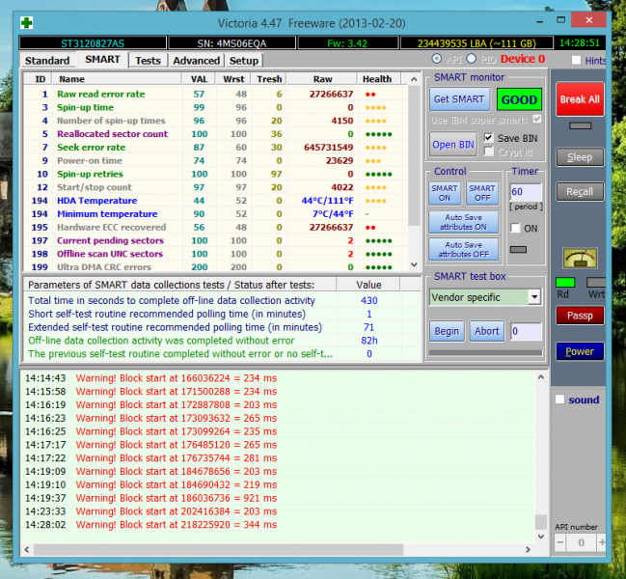The image size is (626, 579).
Task: Select the PIO radio button
Action: point(485,60)
